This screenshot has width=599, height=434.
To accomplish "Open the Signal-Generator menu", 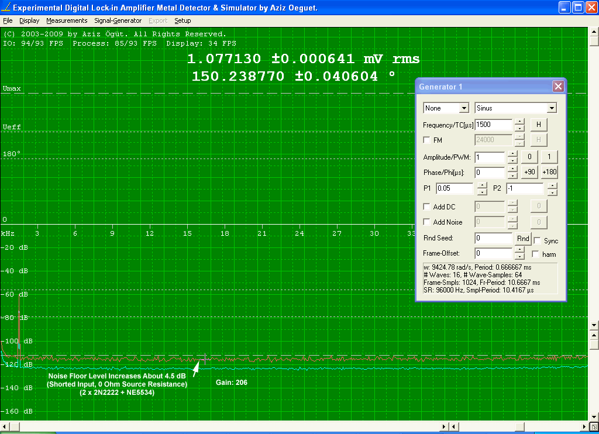I will pyautogui.click(x=118, y=20).
